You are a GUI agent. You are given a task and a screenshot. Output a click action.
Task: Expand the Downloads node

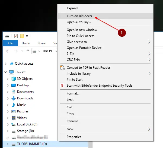8,98
